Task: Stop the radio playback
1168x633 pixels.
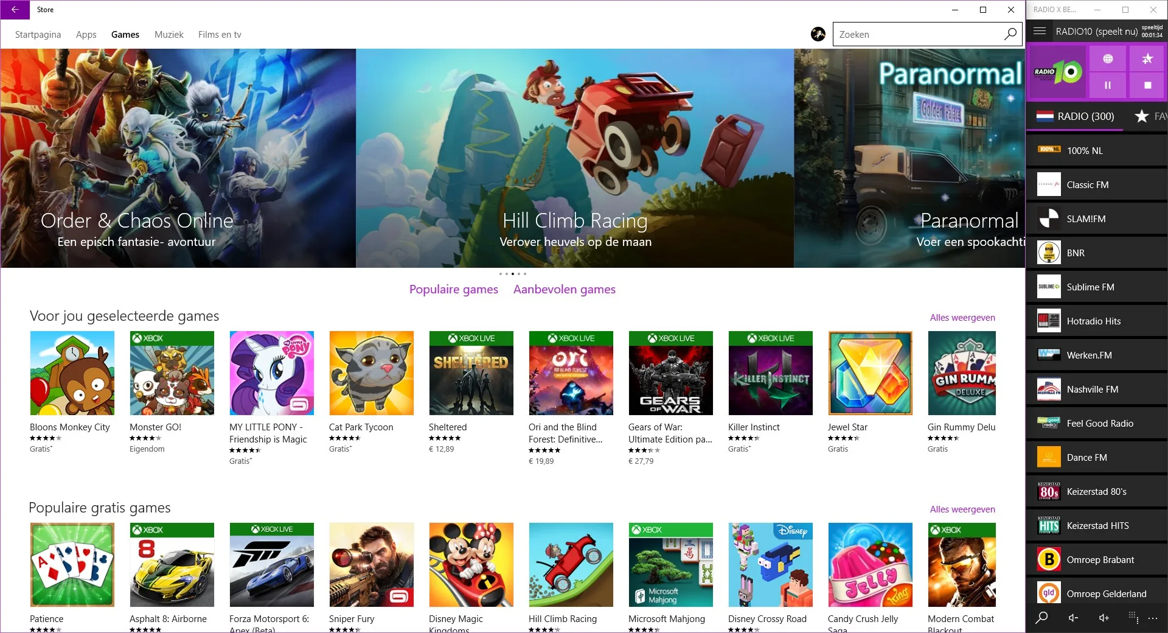Action: click(x=1147, y=85)
